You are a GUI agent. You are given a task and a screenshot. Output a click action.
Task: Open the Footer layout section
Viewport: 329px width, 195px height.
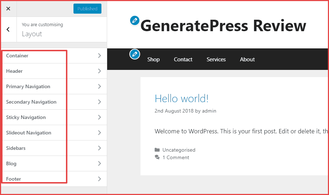pyautogui.click(x=54, y=179)
